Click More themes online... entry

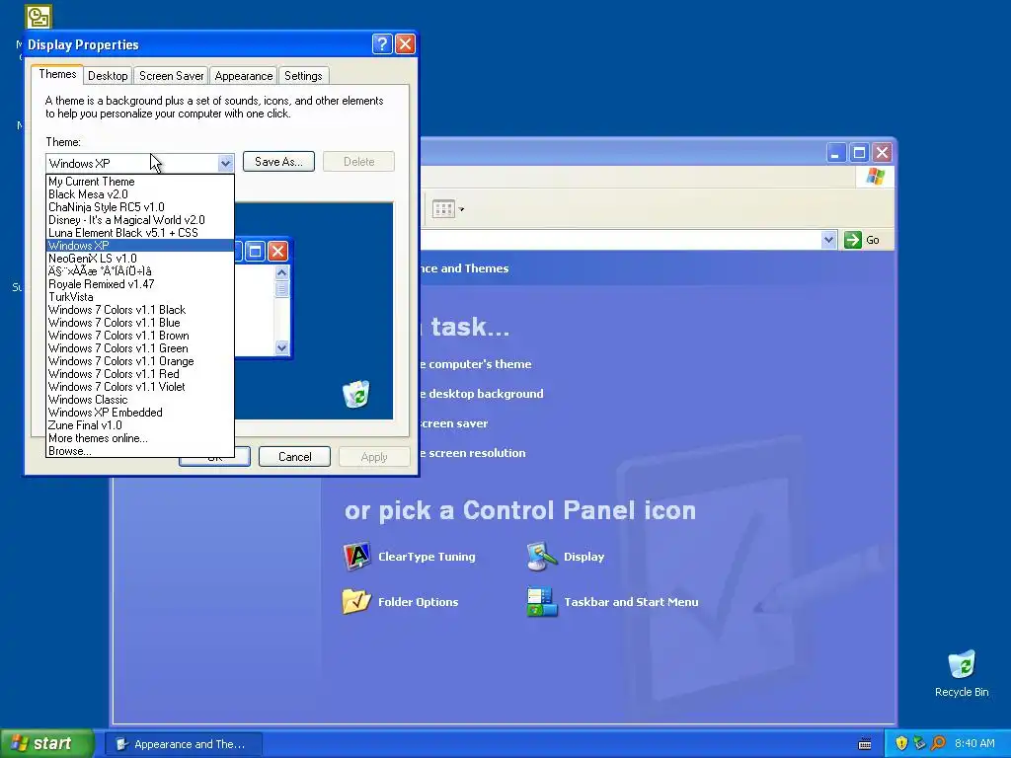pyautogui.click(x=140, y=438)
